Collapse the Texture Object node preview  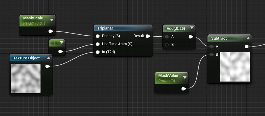click(49, 58)
